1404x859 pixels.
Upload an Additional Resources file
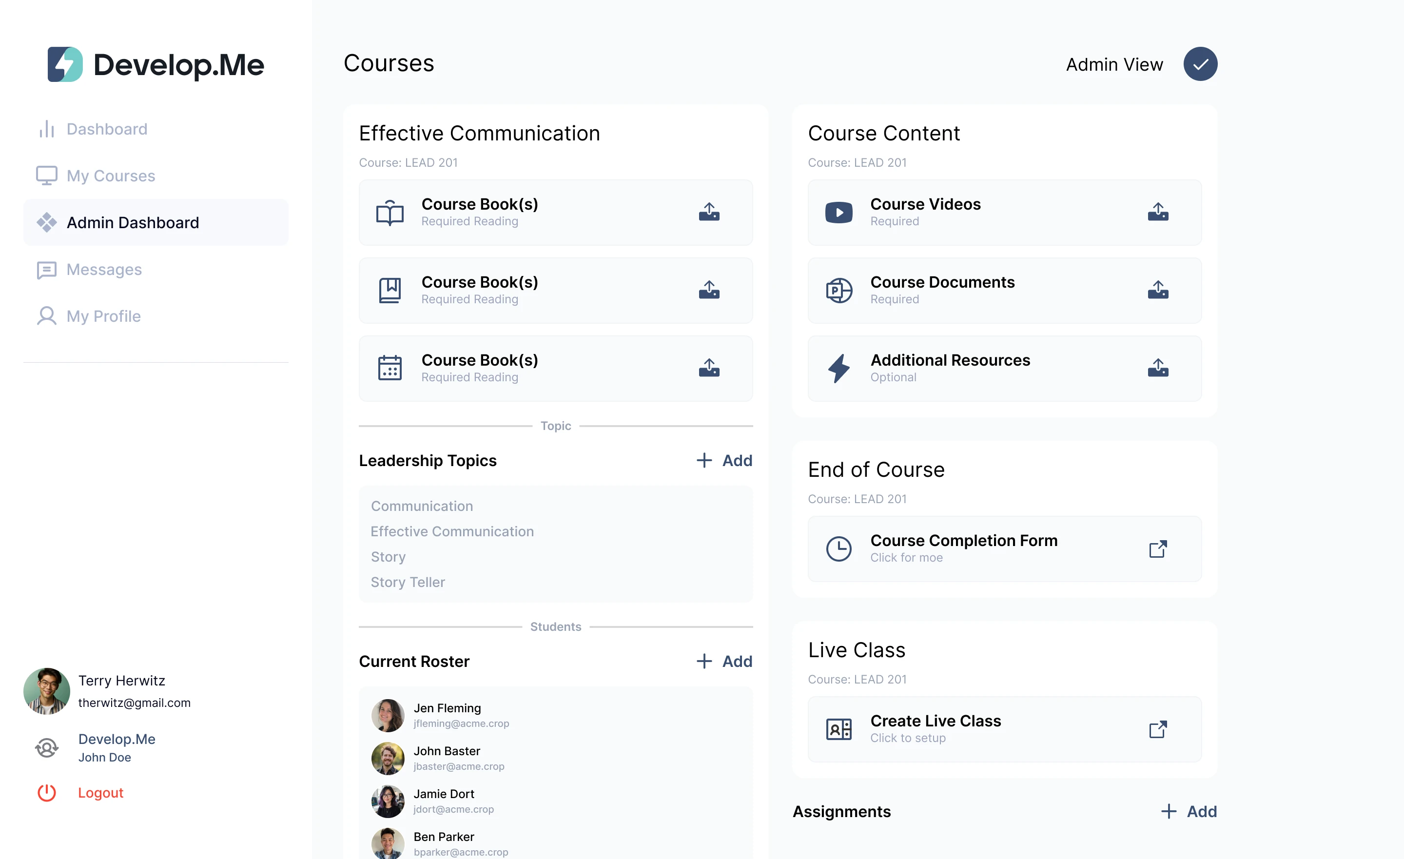pos(1158,368)
